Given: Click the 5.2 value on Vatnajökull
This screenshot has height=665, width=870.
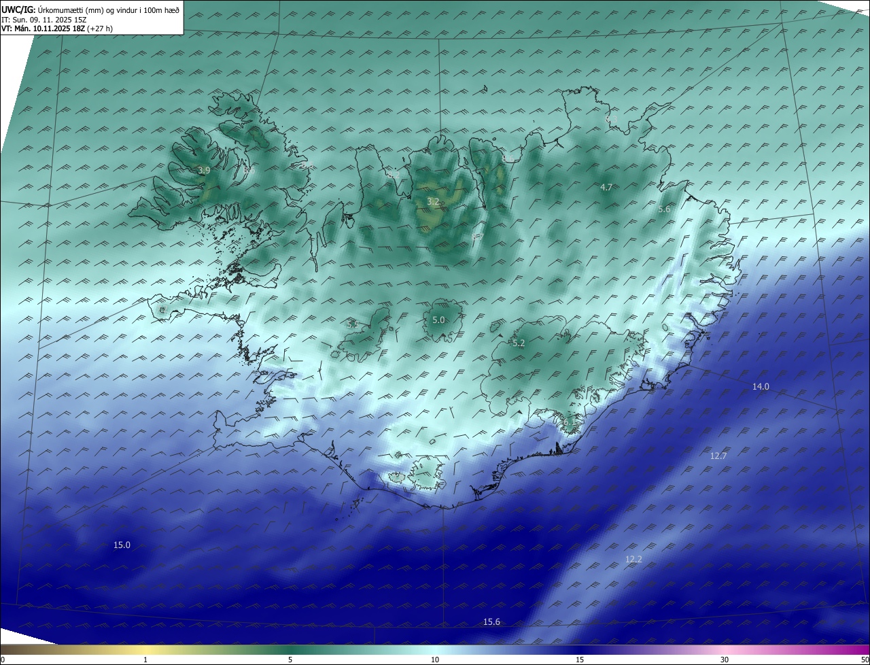Looking at the screenshot, I should 519,343.
